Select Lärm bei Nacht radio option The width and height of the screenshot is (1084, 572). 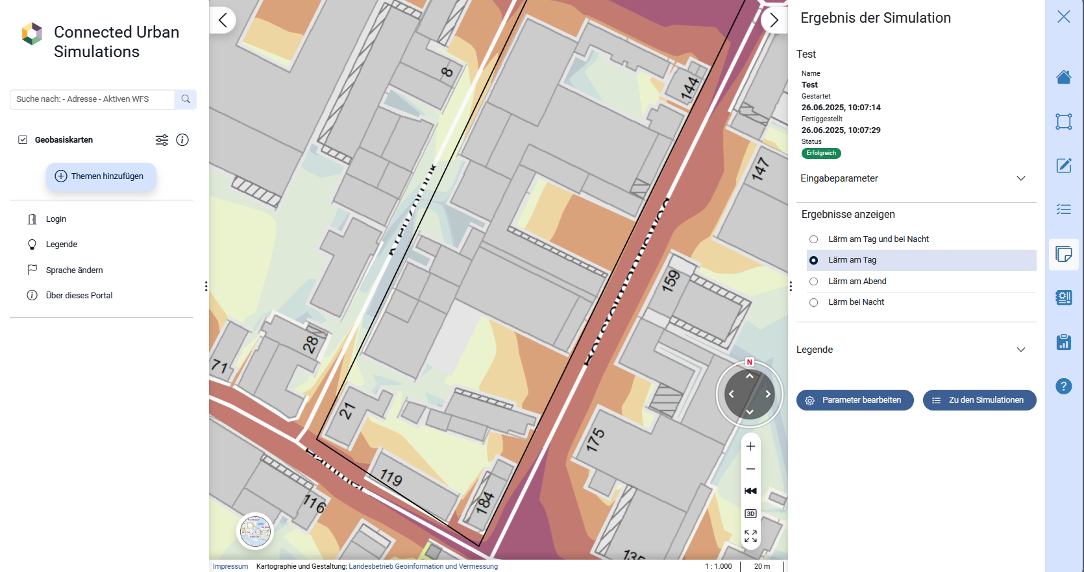coord(813,302)
